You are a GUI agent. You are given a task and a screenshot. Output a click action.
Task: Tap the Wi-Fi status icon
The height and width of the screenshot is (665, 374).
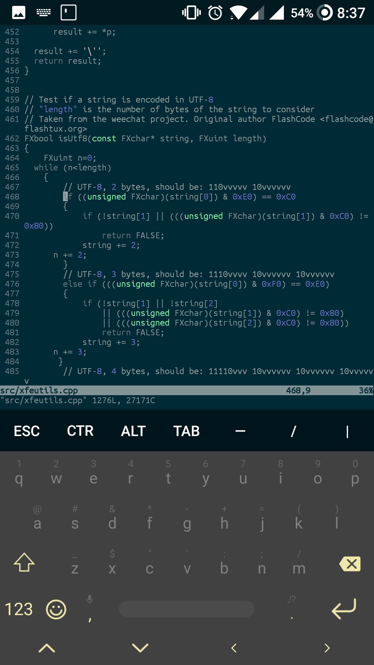[x=238, y=13]
